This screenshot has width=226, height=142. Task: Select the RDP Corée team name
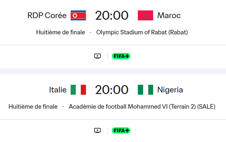point(47,16)
